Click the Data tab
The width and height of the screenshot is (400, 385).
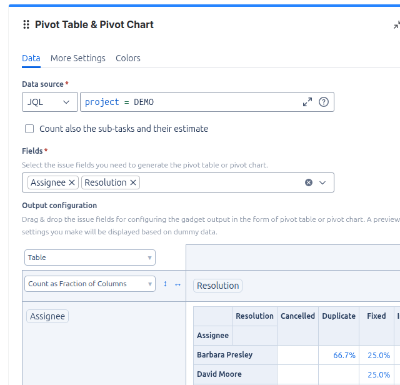[x=31, y=58]
